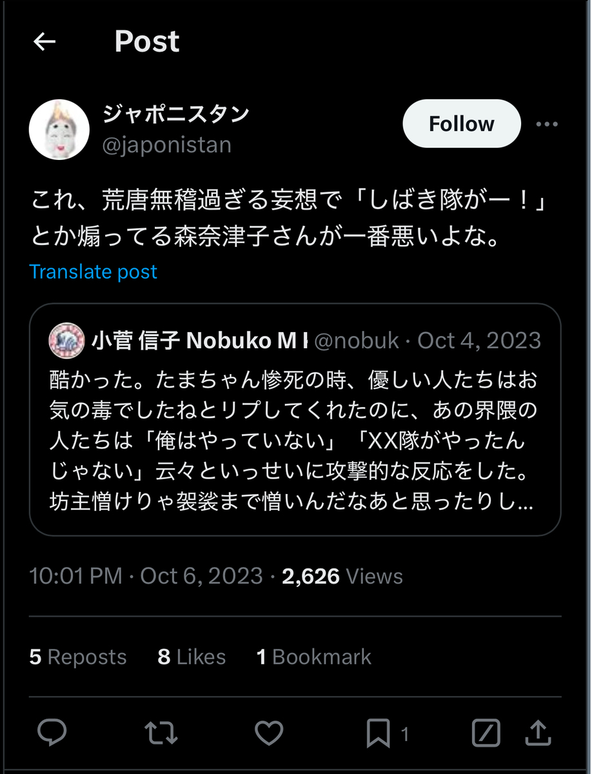
Task: Toggle the bookmark icon
Action: tap(378, 732)
